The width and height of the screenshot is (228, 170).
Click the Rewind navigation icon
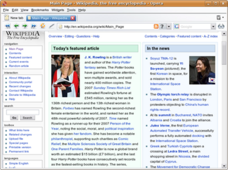8,26
